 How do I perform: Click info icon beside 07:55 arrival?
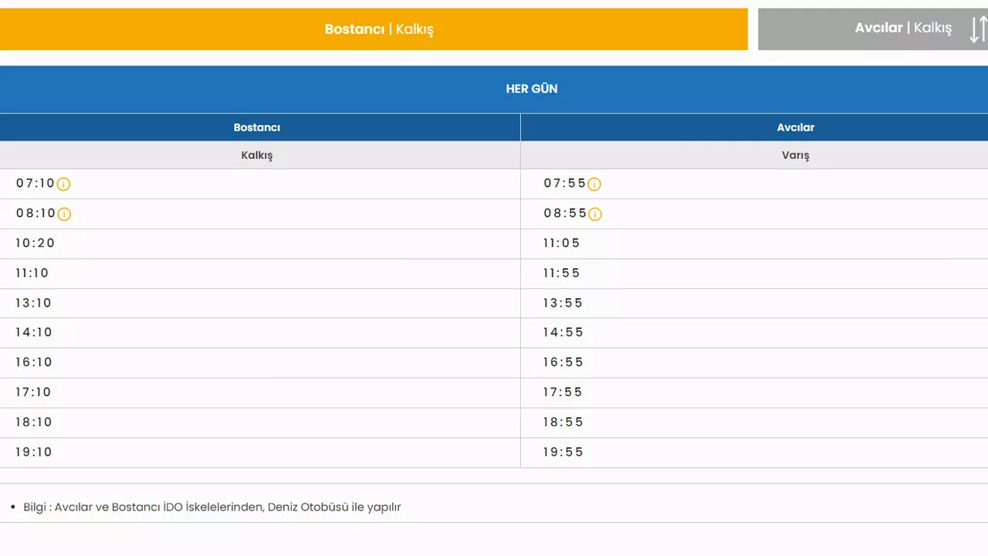[594, 185]
